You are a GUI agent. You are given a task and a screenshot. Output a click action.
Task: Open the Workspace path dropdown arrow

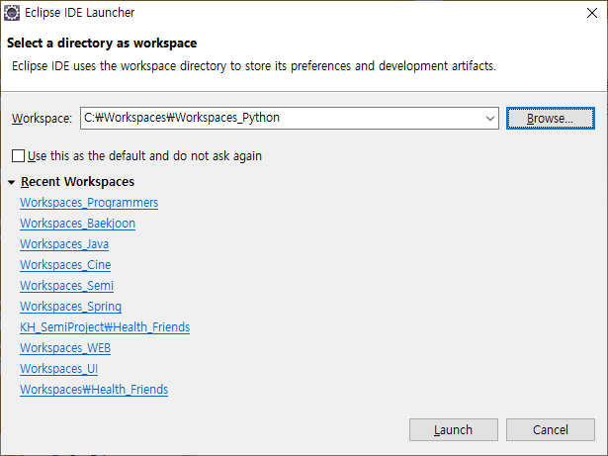(x=490, y=119)
